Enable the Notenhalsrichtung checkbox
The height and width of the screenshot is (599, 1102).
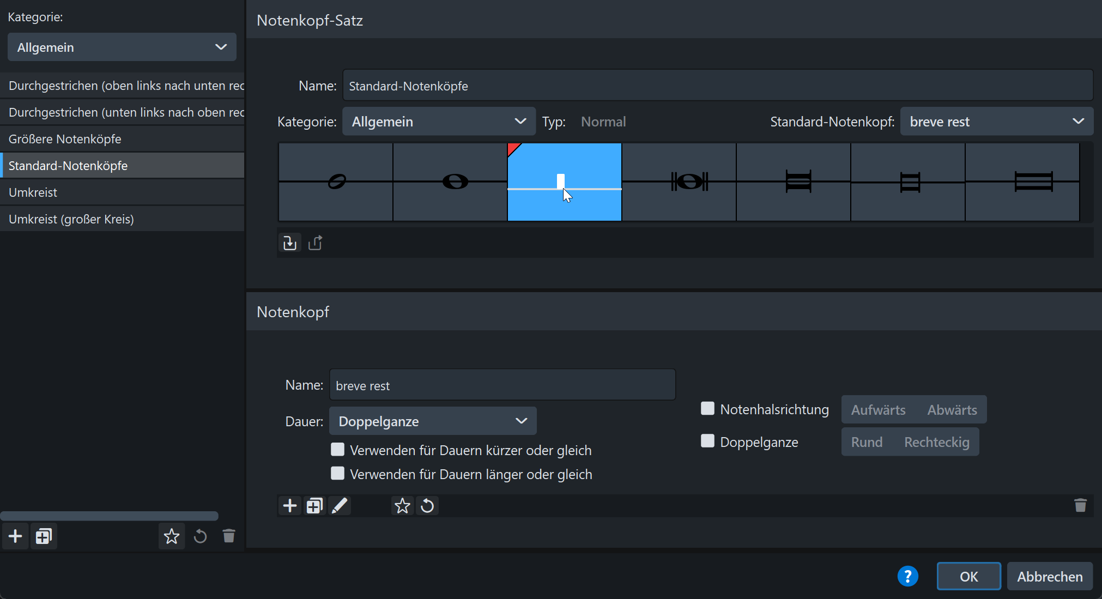point(707,409)
